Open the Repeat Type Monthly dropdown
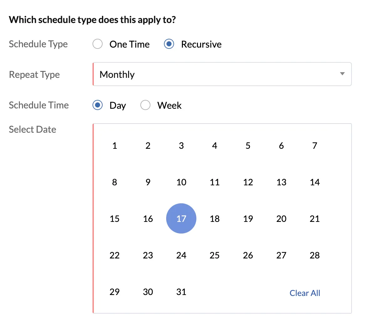The height and width of the screenshot is (324, 366). 222,74
